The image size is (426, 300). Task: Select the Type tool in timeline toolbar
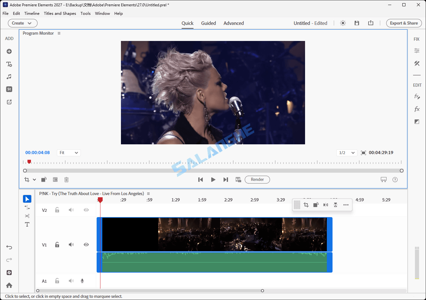click(27, 224)
